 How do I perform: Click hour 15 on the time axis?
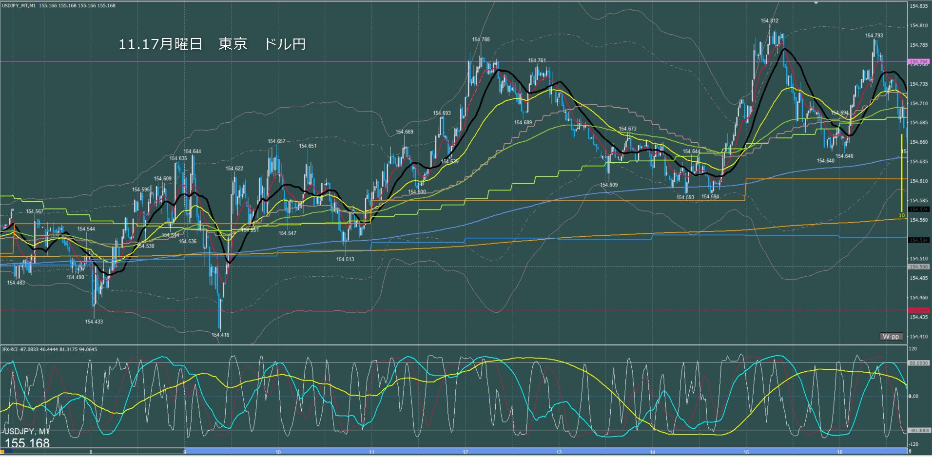pyautogui.click(x=746, y=452)
